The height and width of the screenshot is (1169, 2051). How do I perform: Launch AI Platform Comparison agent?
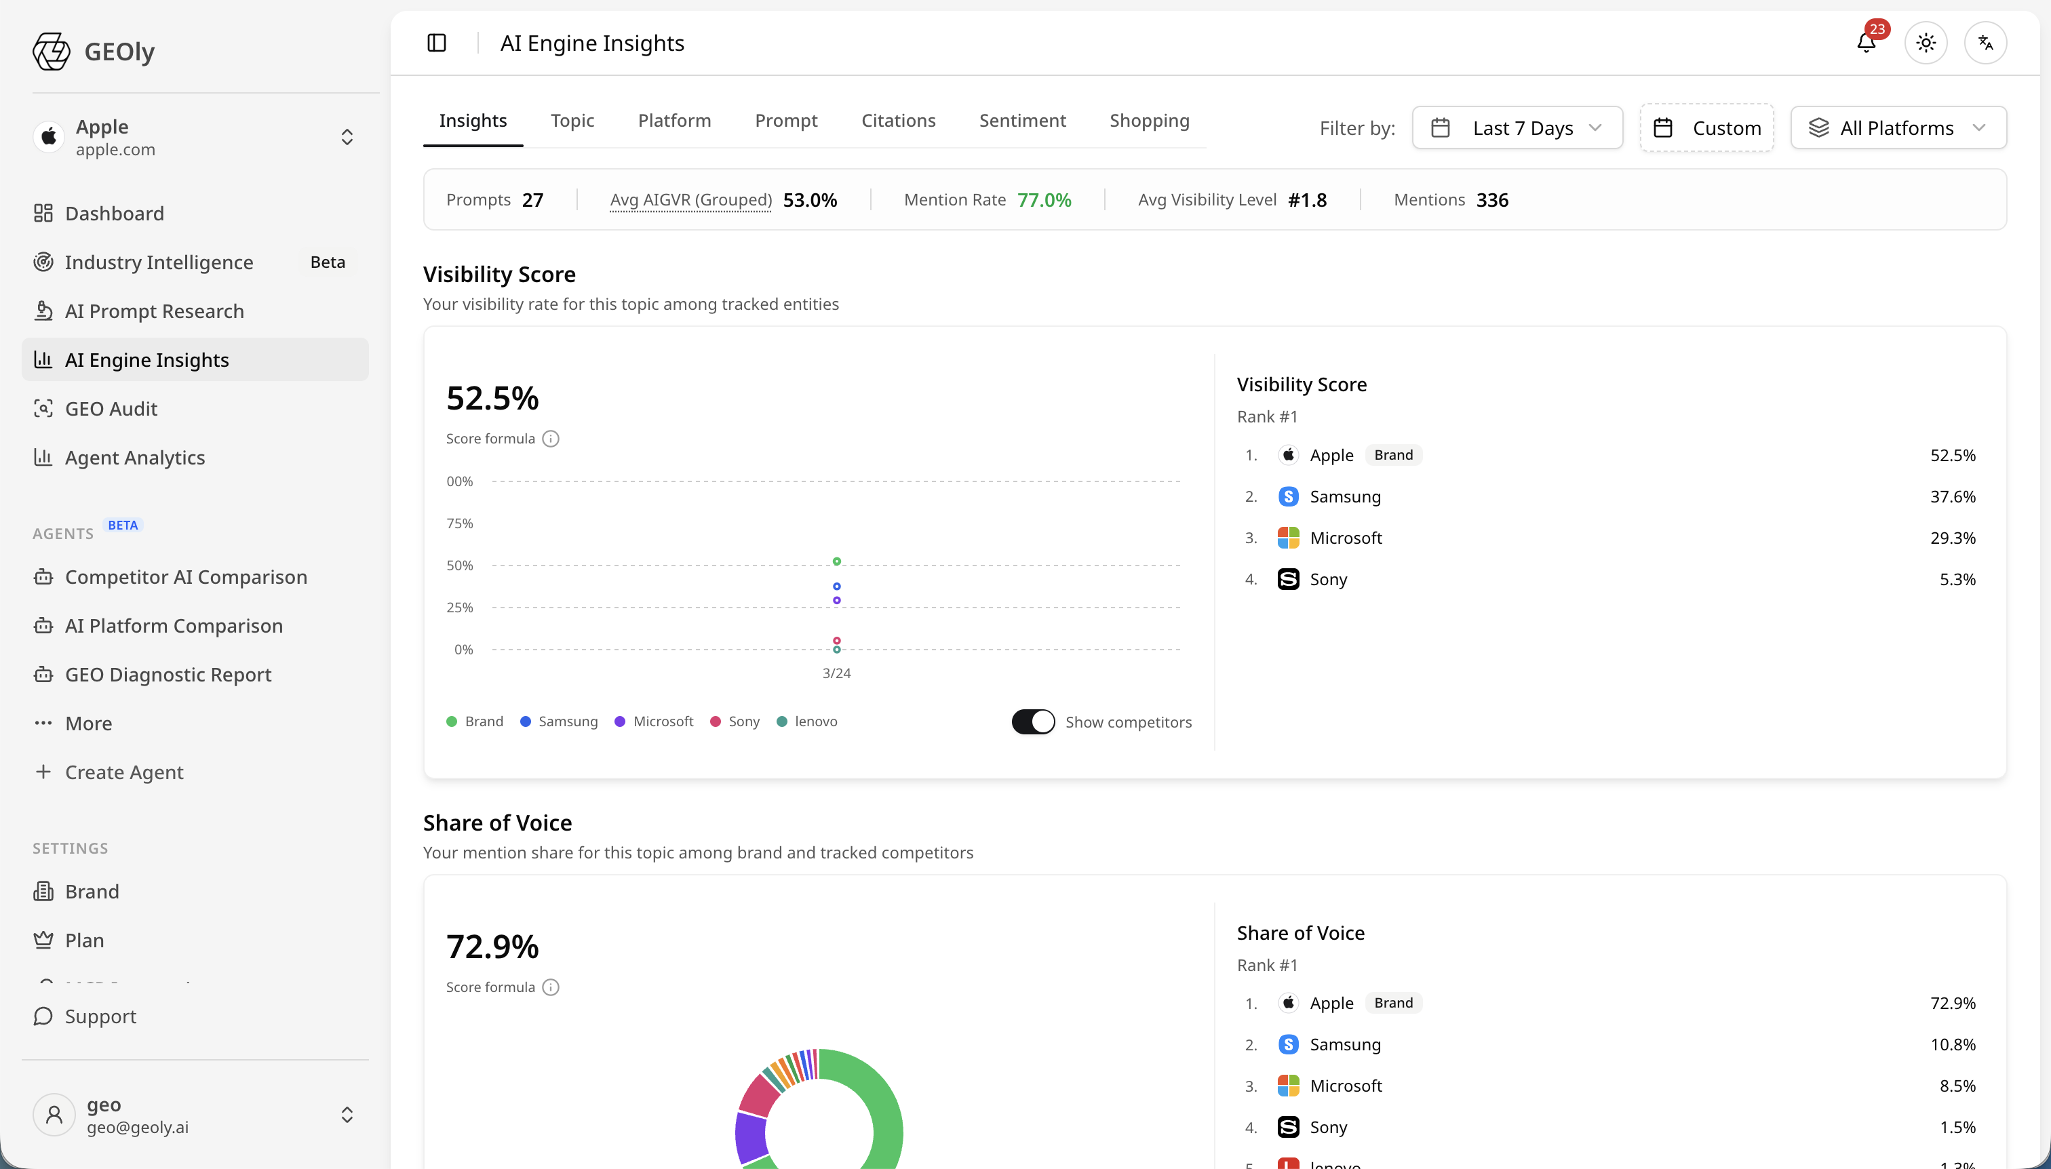(195, 625)
